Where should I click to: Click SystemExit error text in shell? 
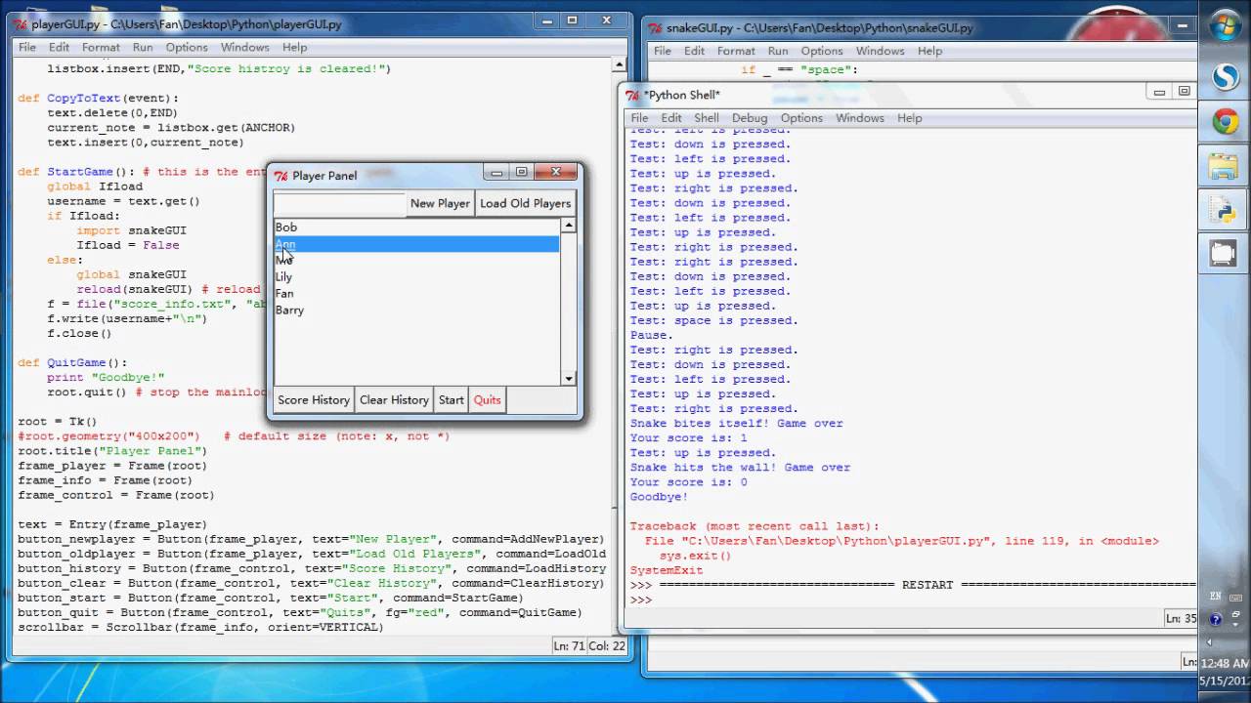tap(667, 570)
